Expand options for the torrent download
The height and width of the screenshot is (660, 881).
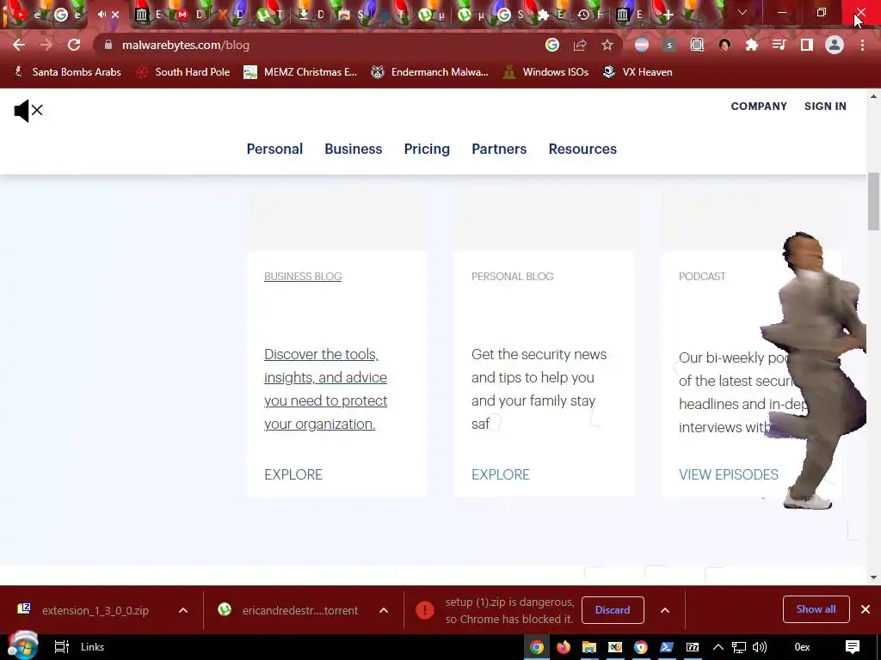tap(384, 610)
